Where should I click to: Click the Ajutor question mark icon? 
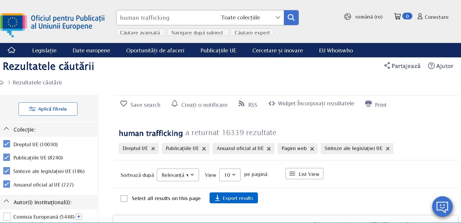(x=431, y=66)
